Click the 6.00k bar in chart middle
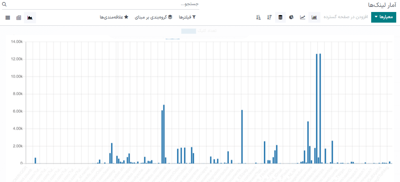Image resolution: width=400 pixels, height=182 pixels. tap(242, 136)
